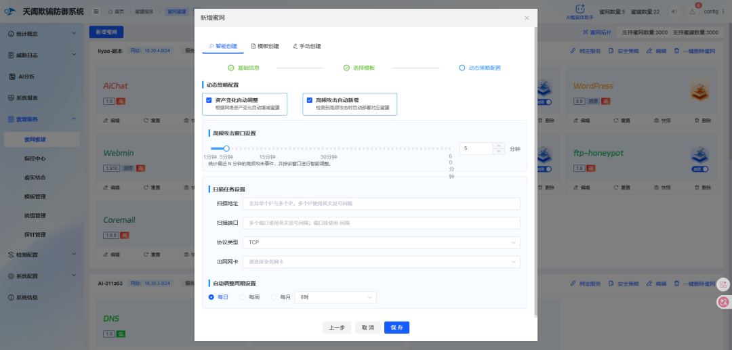Click the 保存 save button
This screenshot has width=732, height=350.
396,328
